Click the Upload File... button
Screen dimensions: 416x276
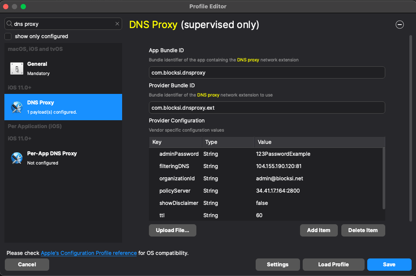click(x=173, y=230)
